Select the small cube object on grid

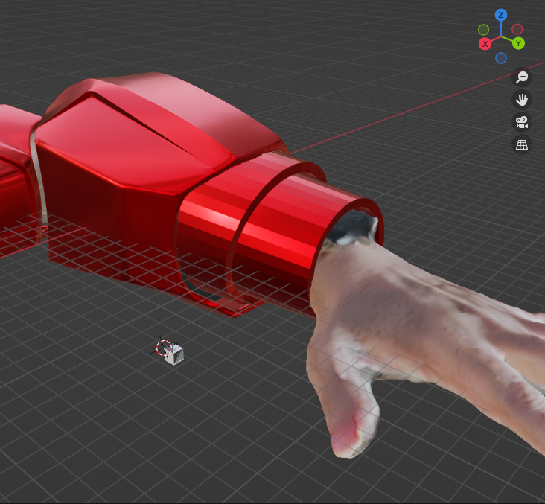click(174, 354)
